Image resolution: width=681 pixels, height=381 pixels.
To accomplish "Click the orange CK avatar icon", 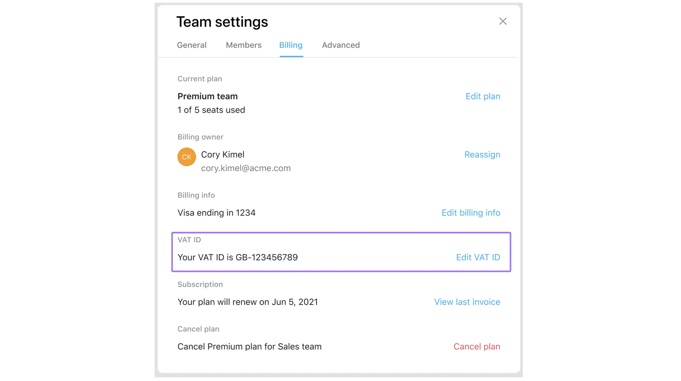I will coord(187,157).
